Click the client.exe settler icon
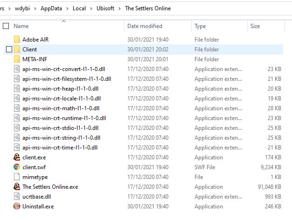The height and width of the screenshot is (221, 292). pyautogui.click(x=17, y=157)
